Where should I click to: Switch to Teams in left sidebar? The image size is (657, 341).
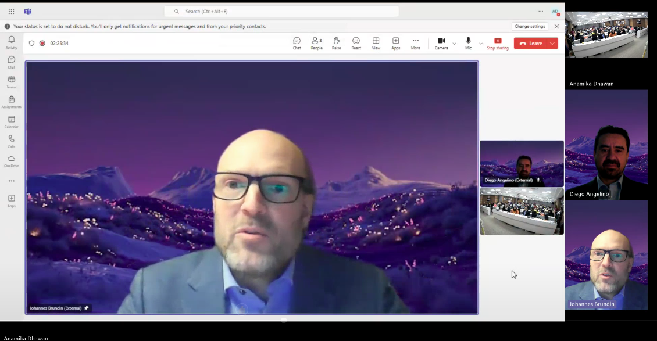coord(11,82)
